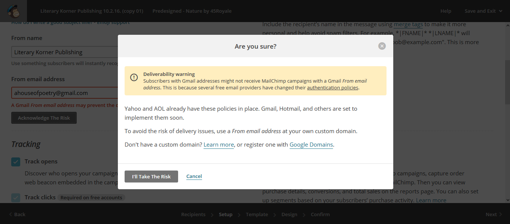
Task: Open the authentication policies link
Action: coord(332,88)
